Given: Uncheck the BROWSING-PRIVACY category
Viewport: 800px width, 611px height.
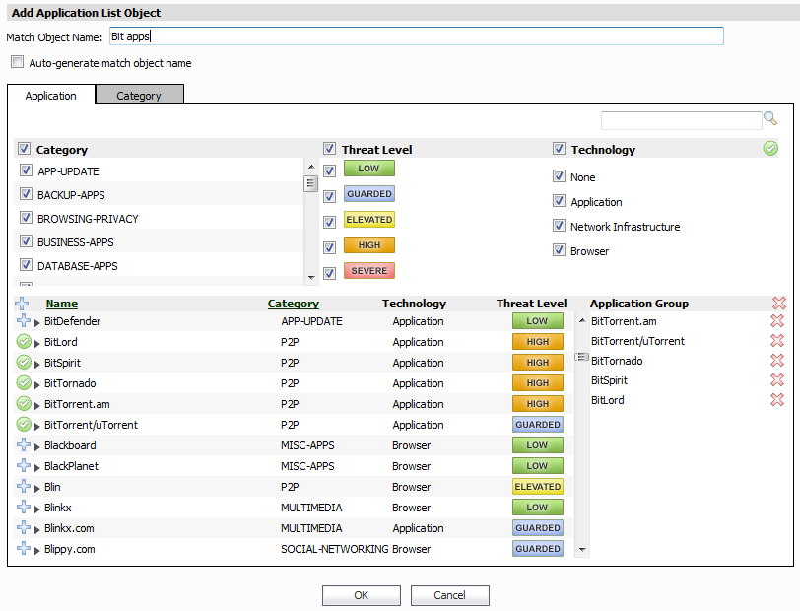Looking at the screenshot, I should coord(26,218).
